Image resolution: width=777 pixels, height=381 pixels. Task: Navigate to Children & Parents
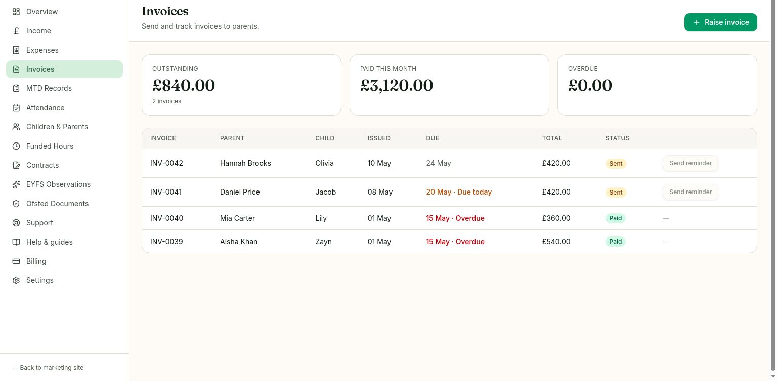[x=64, y=127]
